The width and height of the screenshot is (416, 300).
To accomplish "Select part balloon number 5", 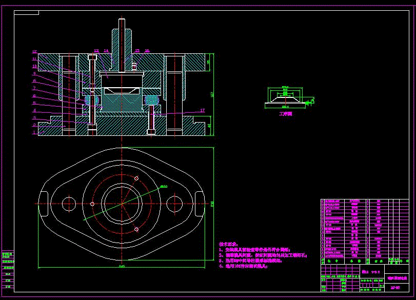I will tap(34, 103).
